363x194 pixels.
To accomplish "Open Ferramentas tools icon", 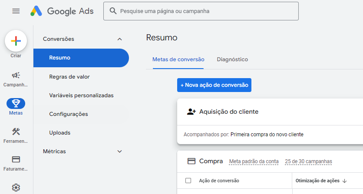I will pos(16,132).
